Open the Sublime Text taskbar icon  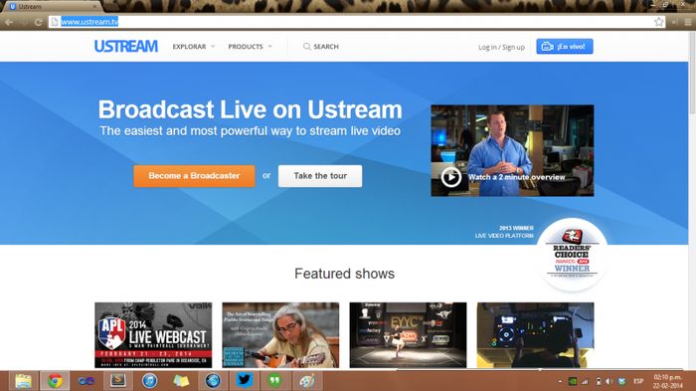pos(118,381)
